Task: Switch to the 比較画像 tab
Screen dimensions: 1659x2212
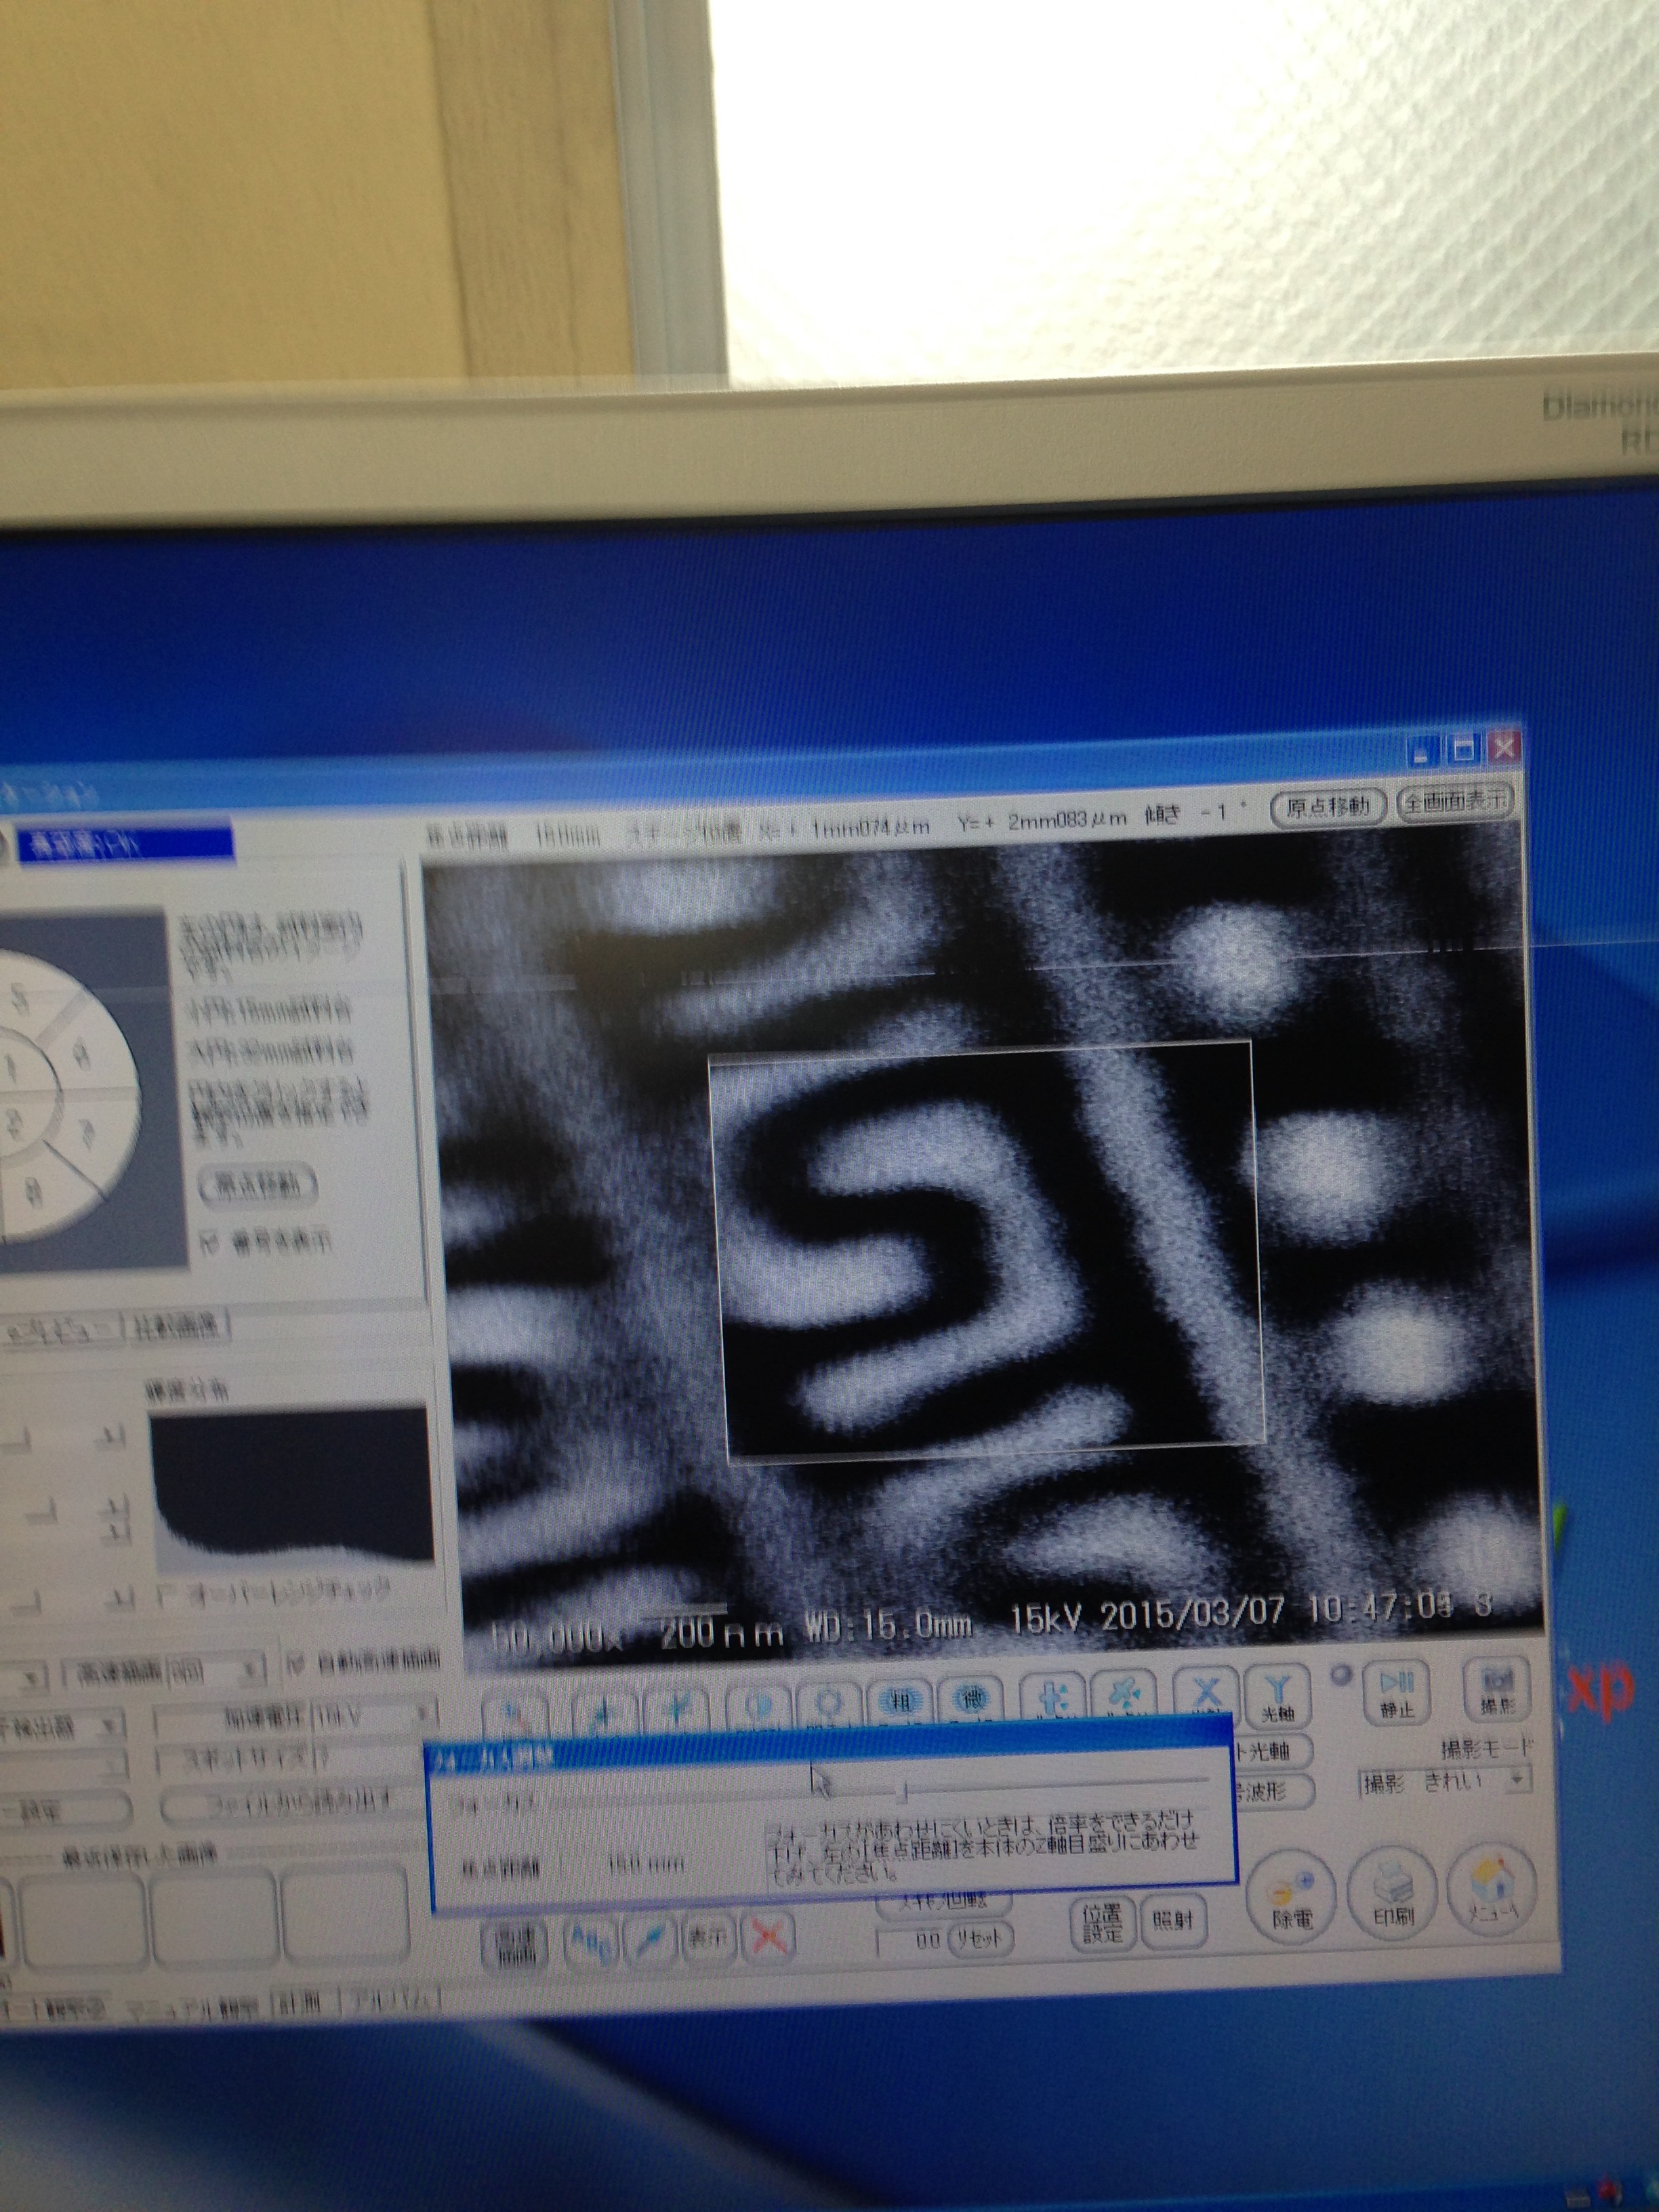Action: 178,1326
